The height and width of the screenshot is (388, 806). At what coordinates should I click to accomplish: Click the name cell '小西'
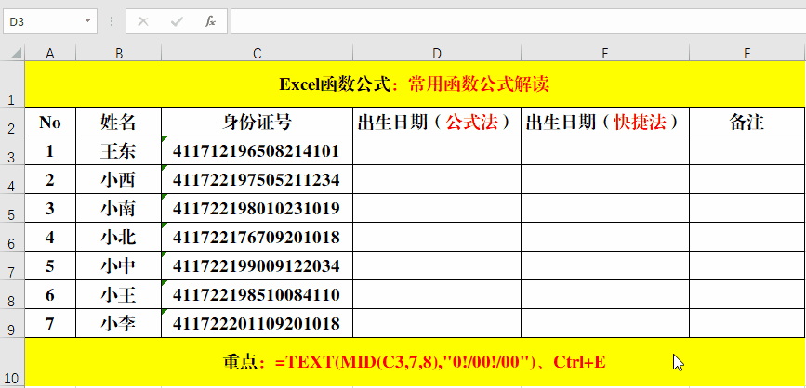119,179
